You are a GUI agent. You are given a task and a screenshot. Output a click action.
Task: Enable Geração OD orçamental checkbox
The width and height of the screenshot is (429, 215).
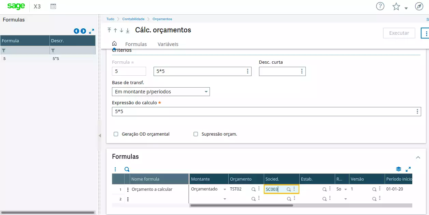coord(116,134)
